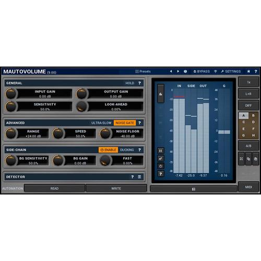Image resolution: width=261 pixels, height=261 pixels.
Task: Select preset slot E
Action: pyautogui.click(x=244, y=129)
